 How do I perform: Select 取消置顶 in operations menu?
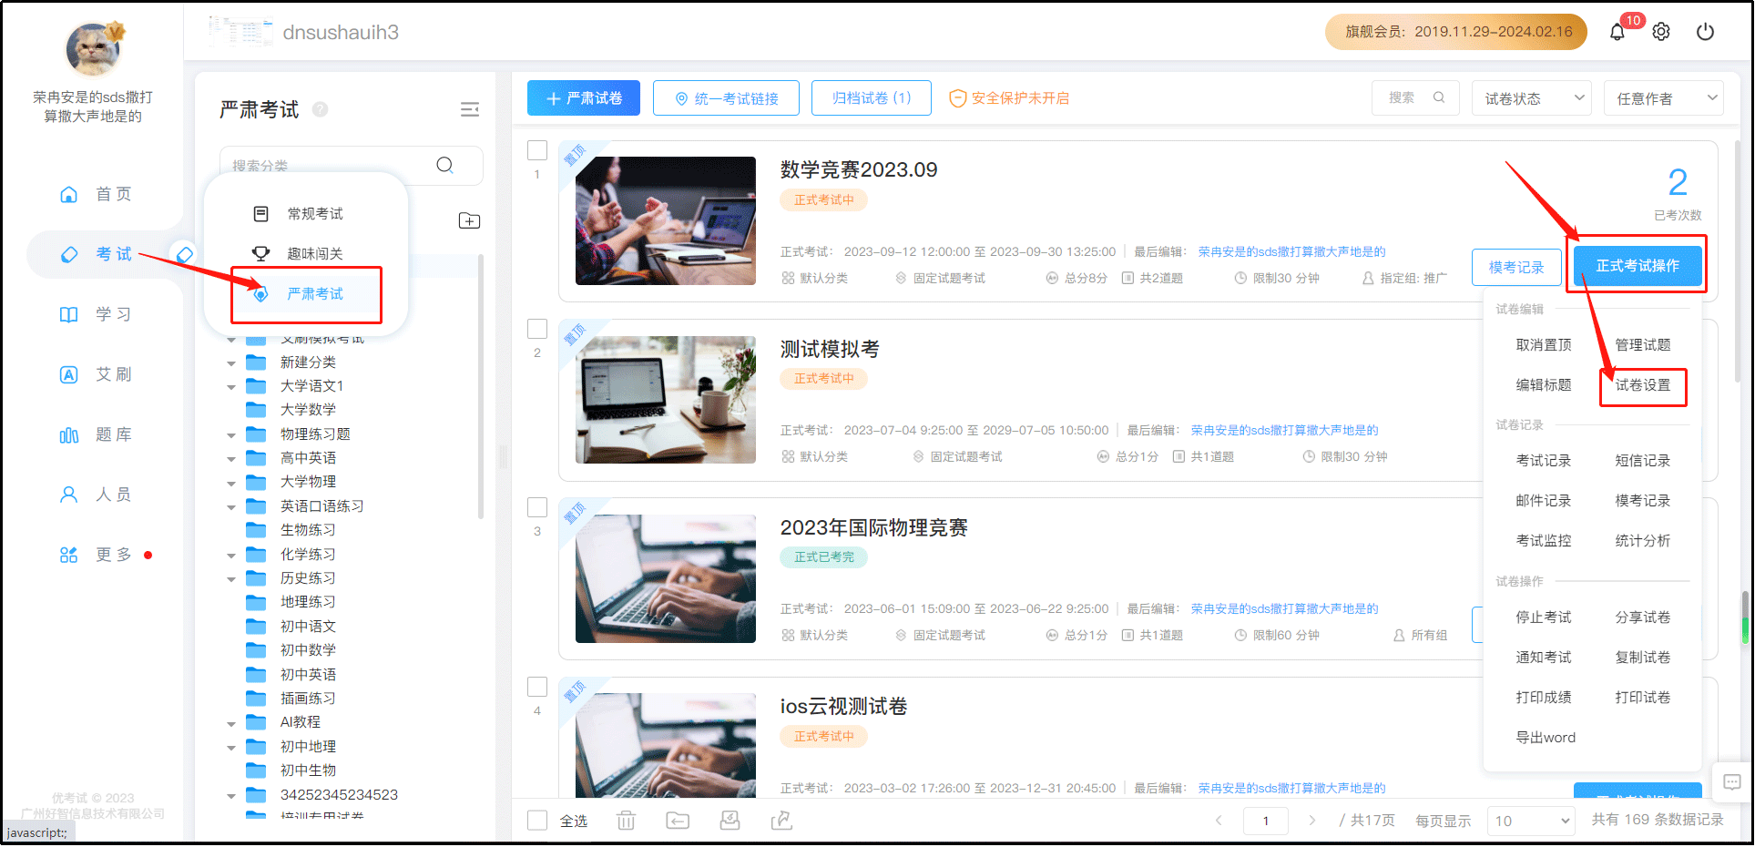coord(1544,345)
